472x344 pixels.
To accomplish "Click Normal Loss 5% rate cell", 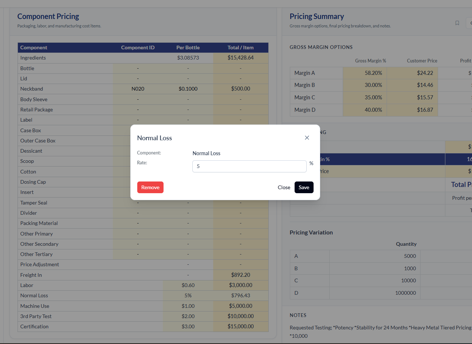I will pyautogui.click(x=188, y=295).
